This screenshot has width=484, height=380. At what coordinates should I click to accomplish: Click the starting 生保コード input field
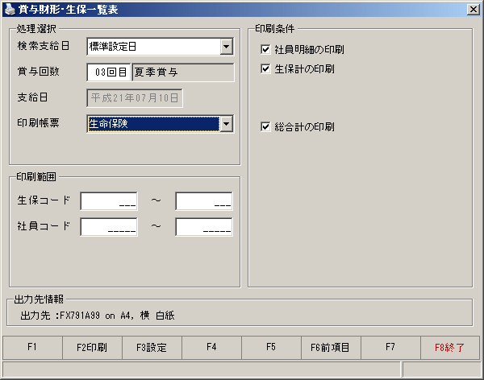(109, 201)
